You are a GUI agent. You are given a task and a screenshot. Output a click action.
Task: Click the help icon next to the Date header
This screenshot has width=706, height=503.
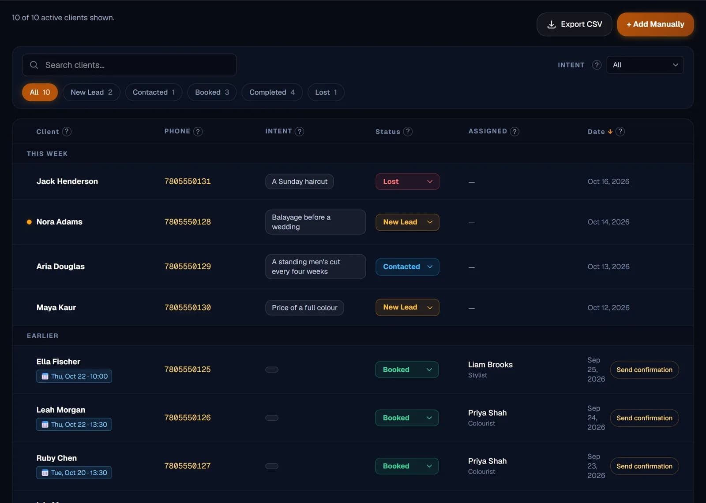(620, 131)
